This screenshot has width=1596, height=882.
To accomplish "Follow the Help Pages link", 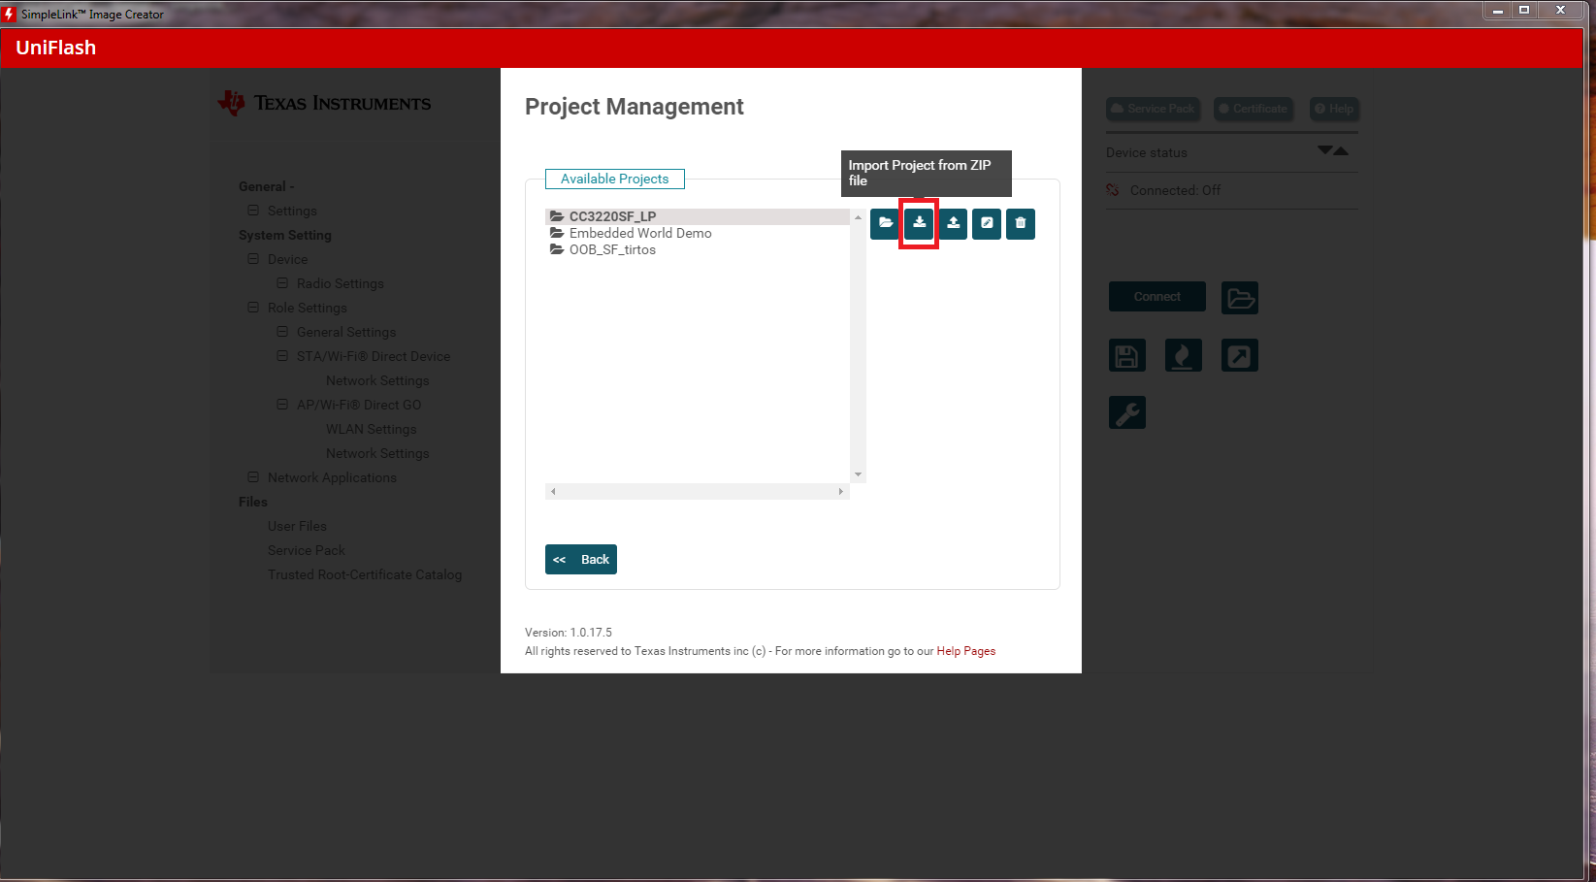I will pyautogui.click(x=966, y=651).
